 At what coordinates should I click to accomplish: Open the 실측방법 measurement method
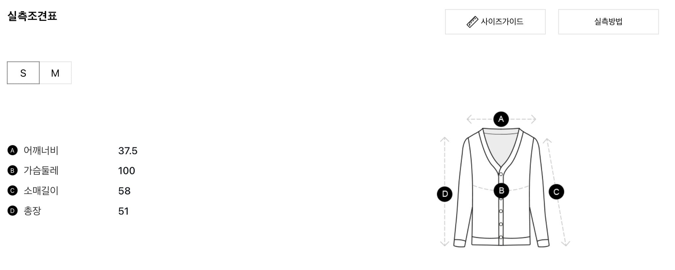tap(608, 22)
